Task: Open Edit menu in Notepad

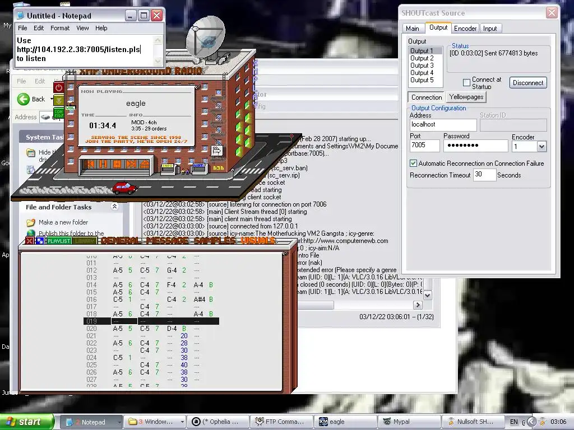Action: point(39,28)
